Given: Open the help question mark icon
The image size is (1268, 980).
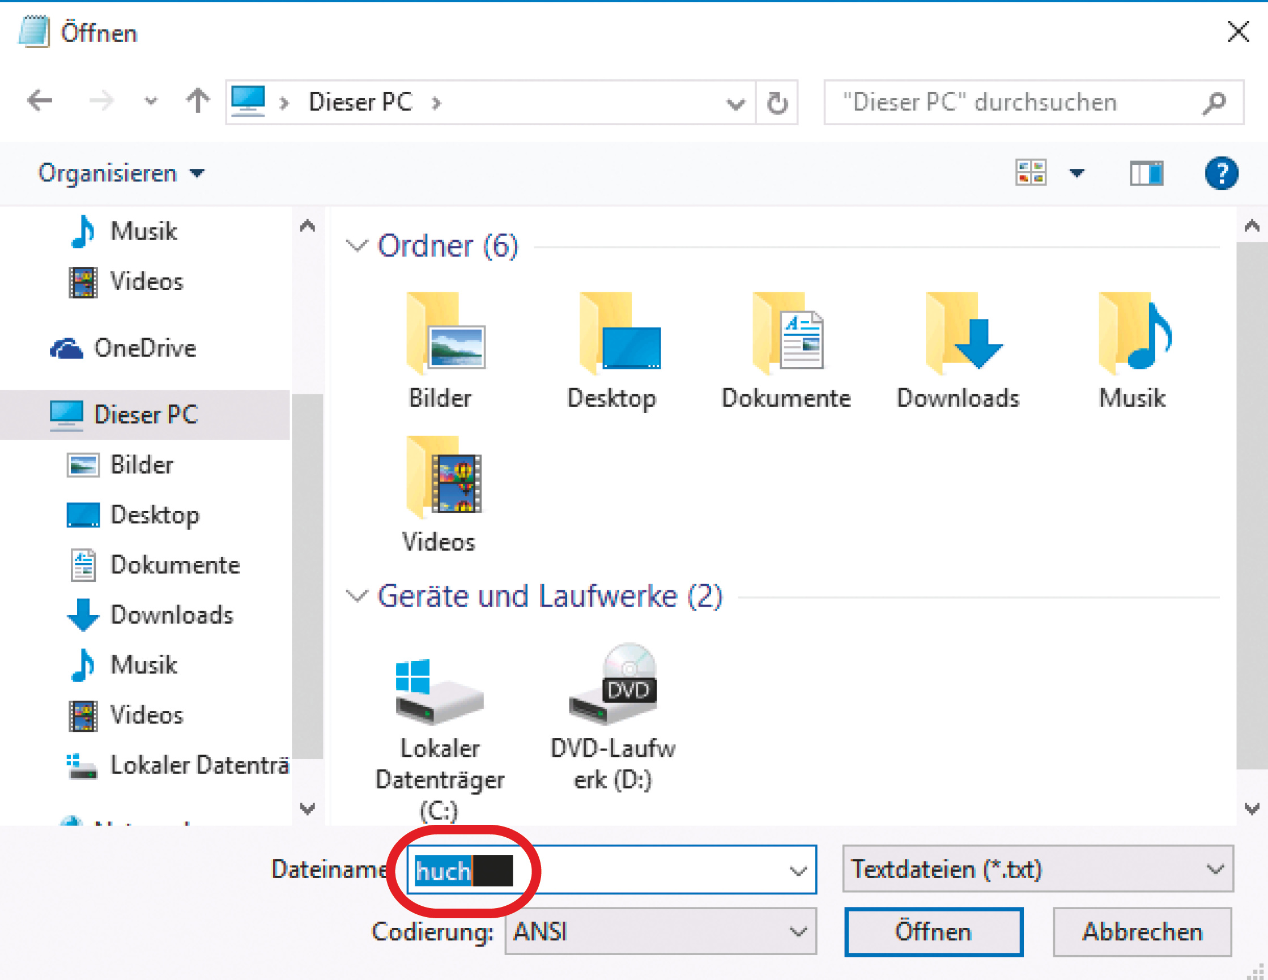Looking at the screenshot, I should click(x=1221, y=173).
